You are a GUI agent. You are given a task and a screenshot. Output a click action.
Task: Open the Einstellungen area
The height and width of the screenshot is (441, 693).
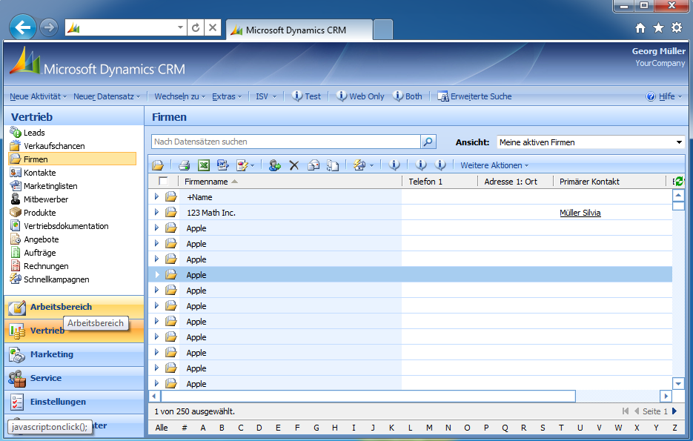click(x=74, y=402)
